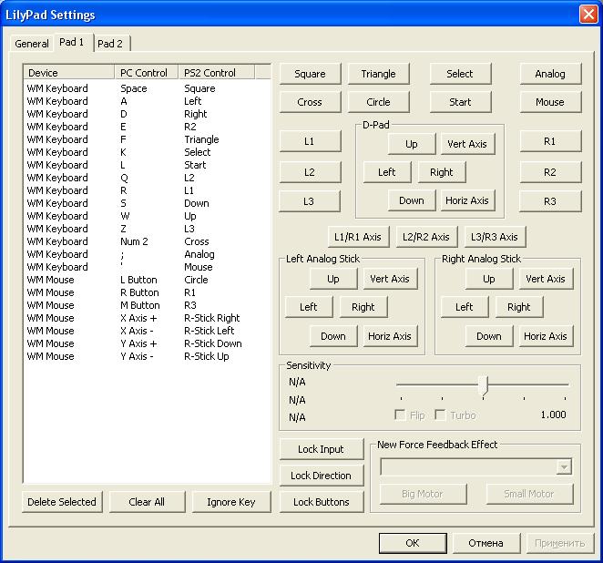The width and height of the screenshot is (603, 563).
Task: Bind the D-Pad Up button
Action: pyautogui.click(x=412, y=144)
